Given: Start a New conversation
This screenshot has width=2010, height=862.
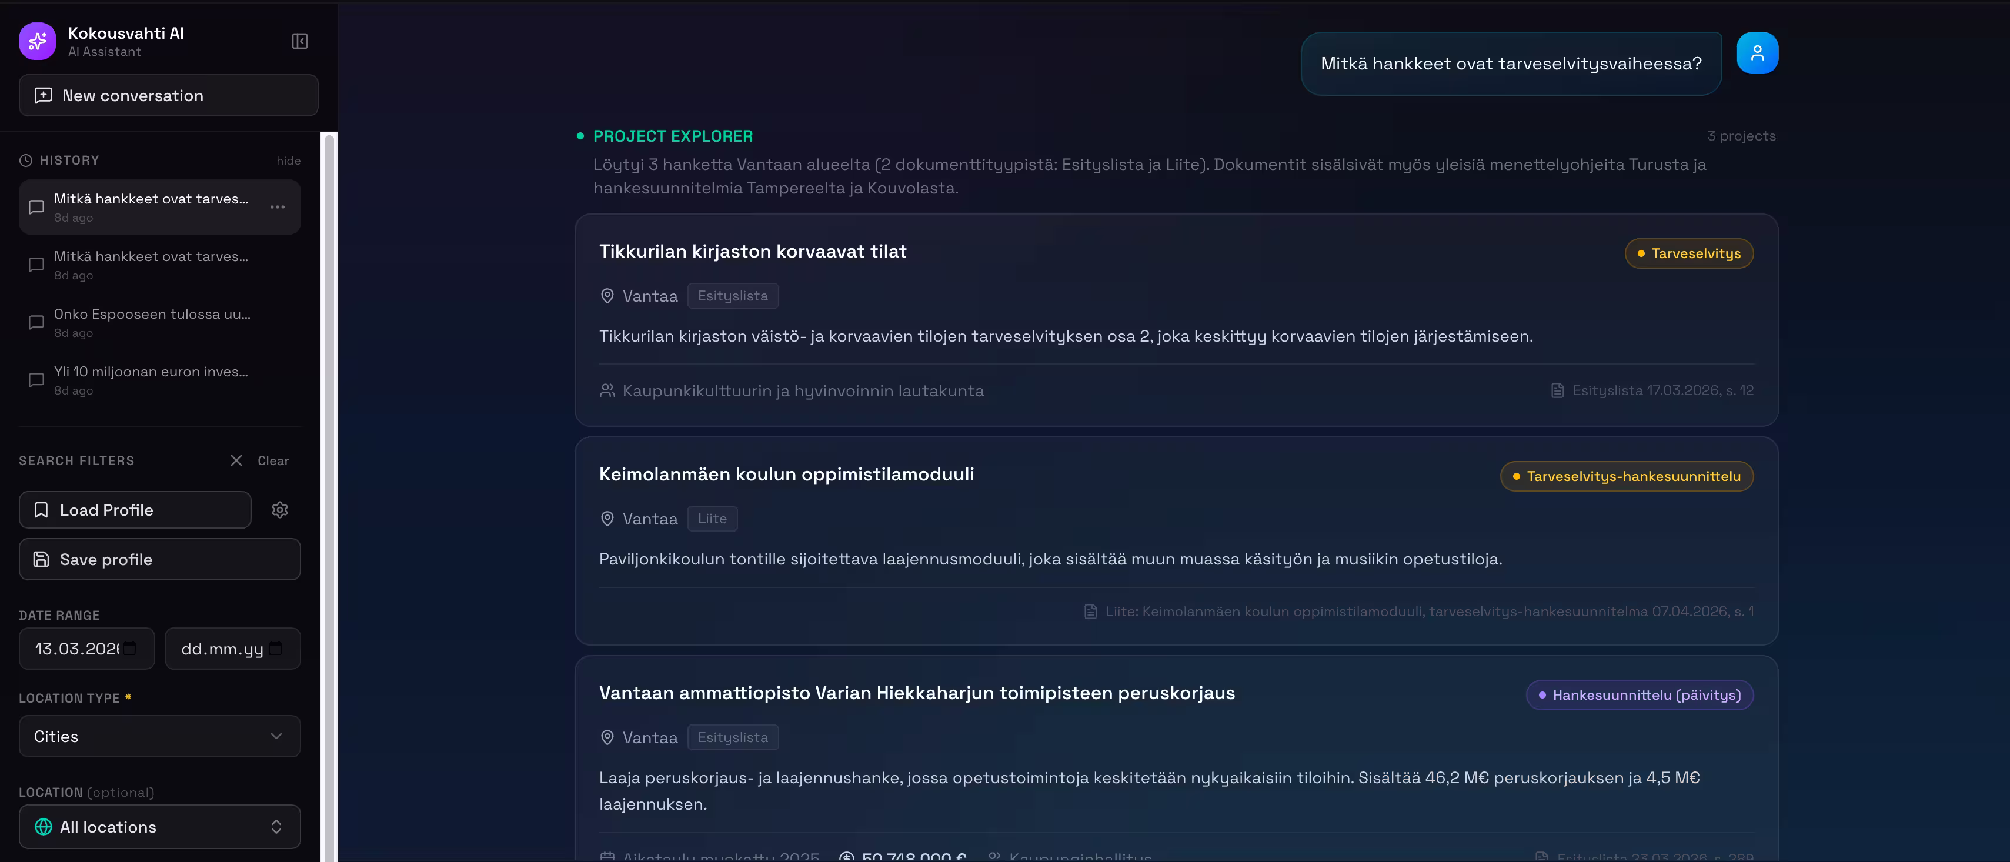Looking at the screenshot, I should click(x=168, y=95).
